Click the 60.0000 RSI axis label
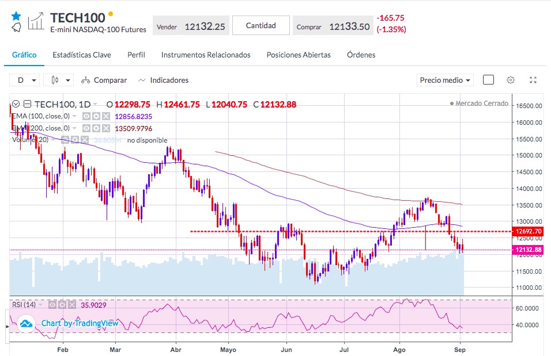551x356 pixels. [527, 308]
